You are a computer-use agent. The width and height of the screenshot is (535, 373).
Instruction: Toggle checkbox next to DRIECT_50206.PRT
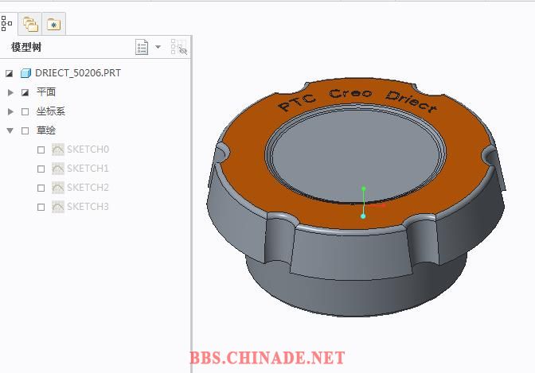[x=9, y=73]
